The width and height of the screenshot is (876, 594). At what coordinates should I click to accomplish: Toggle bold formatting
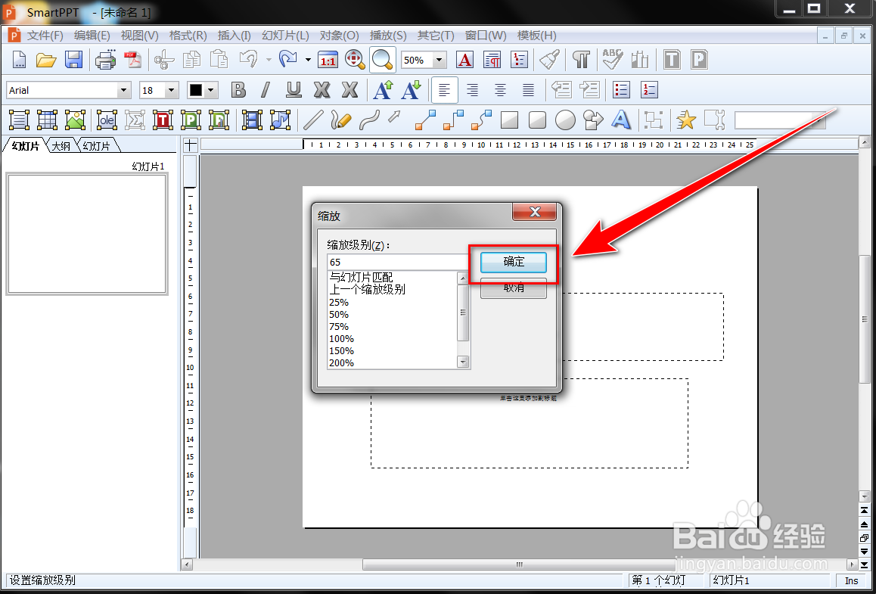tap(238, 90)
